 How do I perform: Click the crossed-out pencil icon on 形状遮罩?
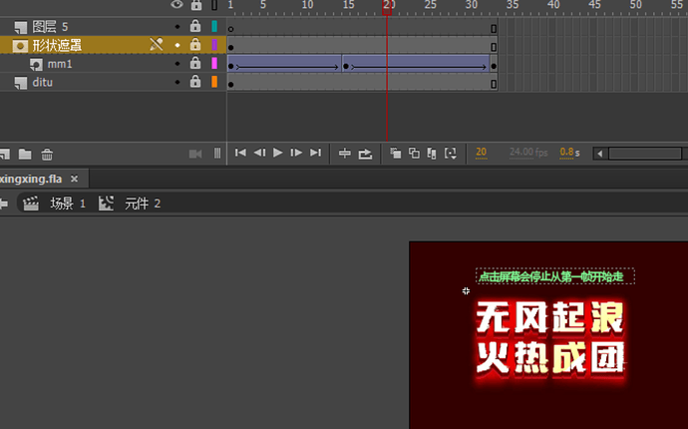[157, 44]
